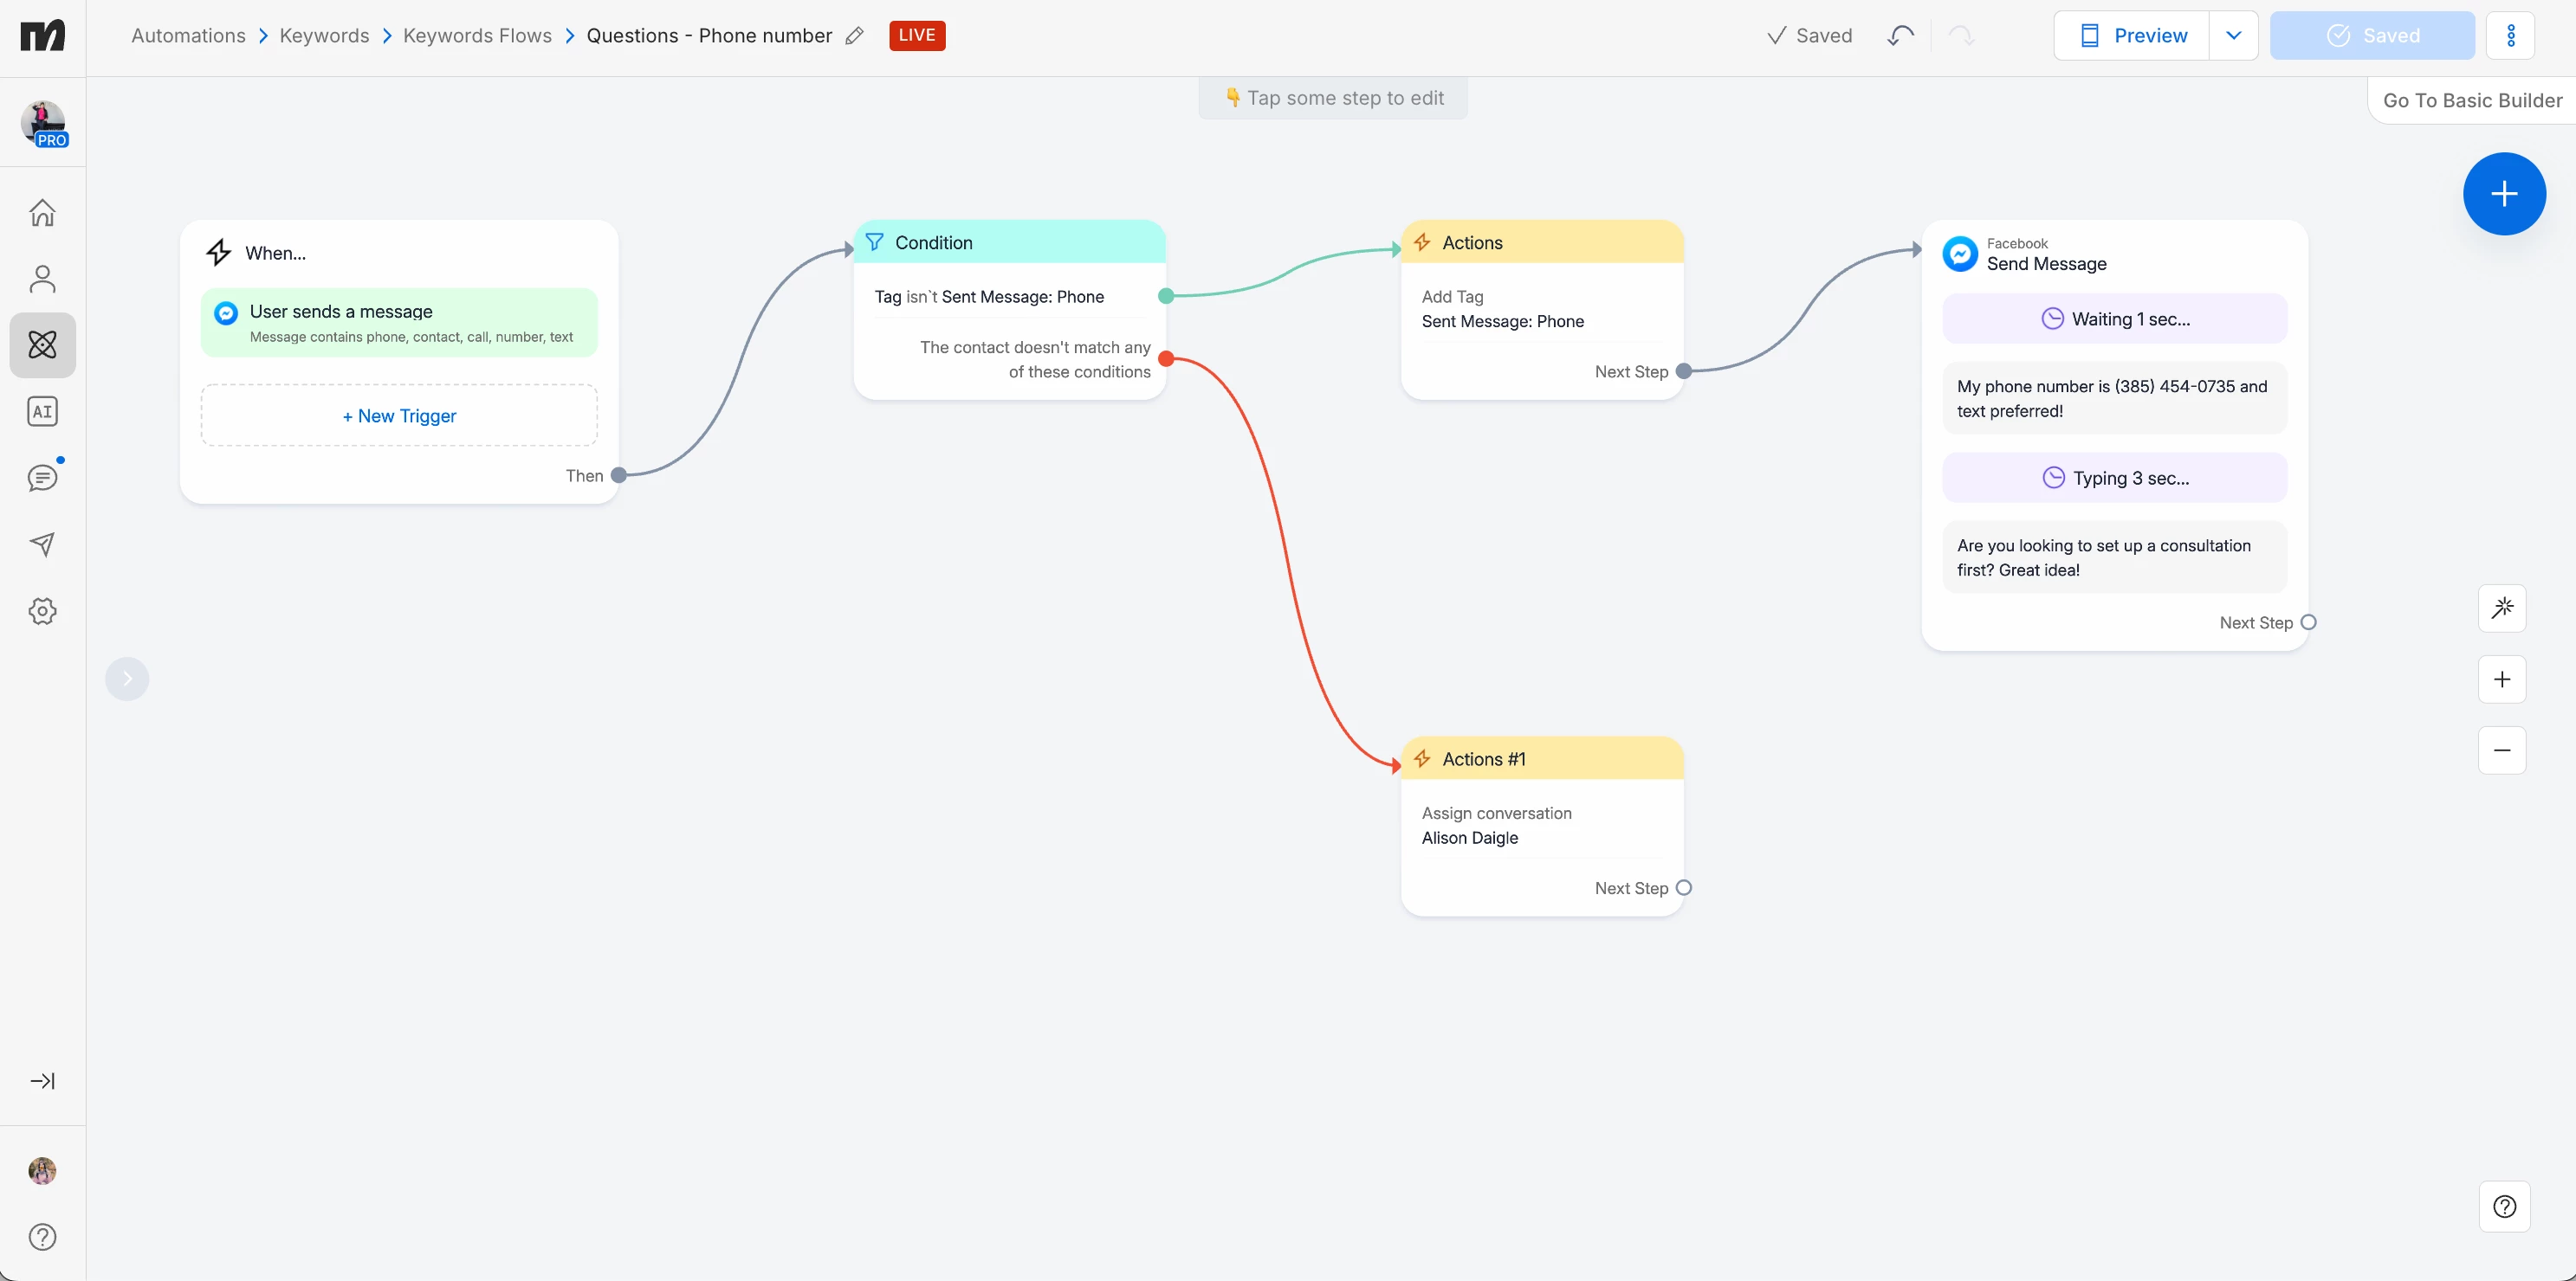This screenshot has height=1281, width=2576.
Task: Click Go To Basic Builder
Action: click(x=2472, y=101)
